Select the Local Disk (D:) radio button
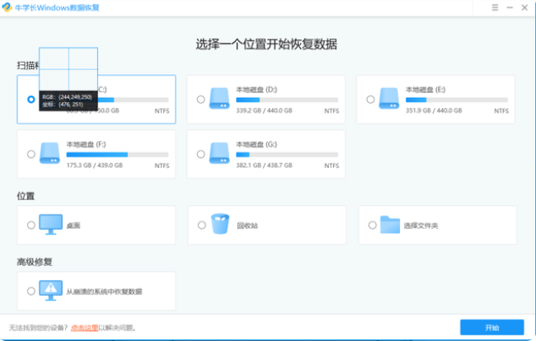The image size is (536, 341). (200, 100)
